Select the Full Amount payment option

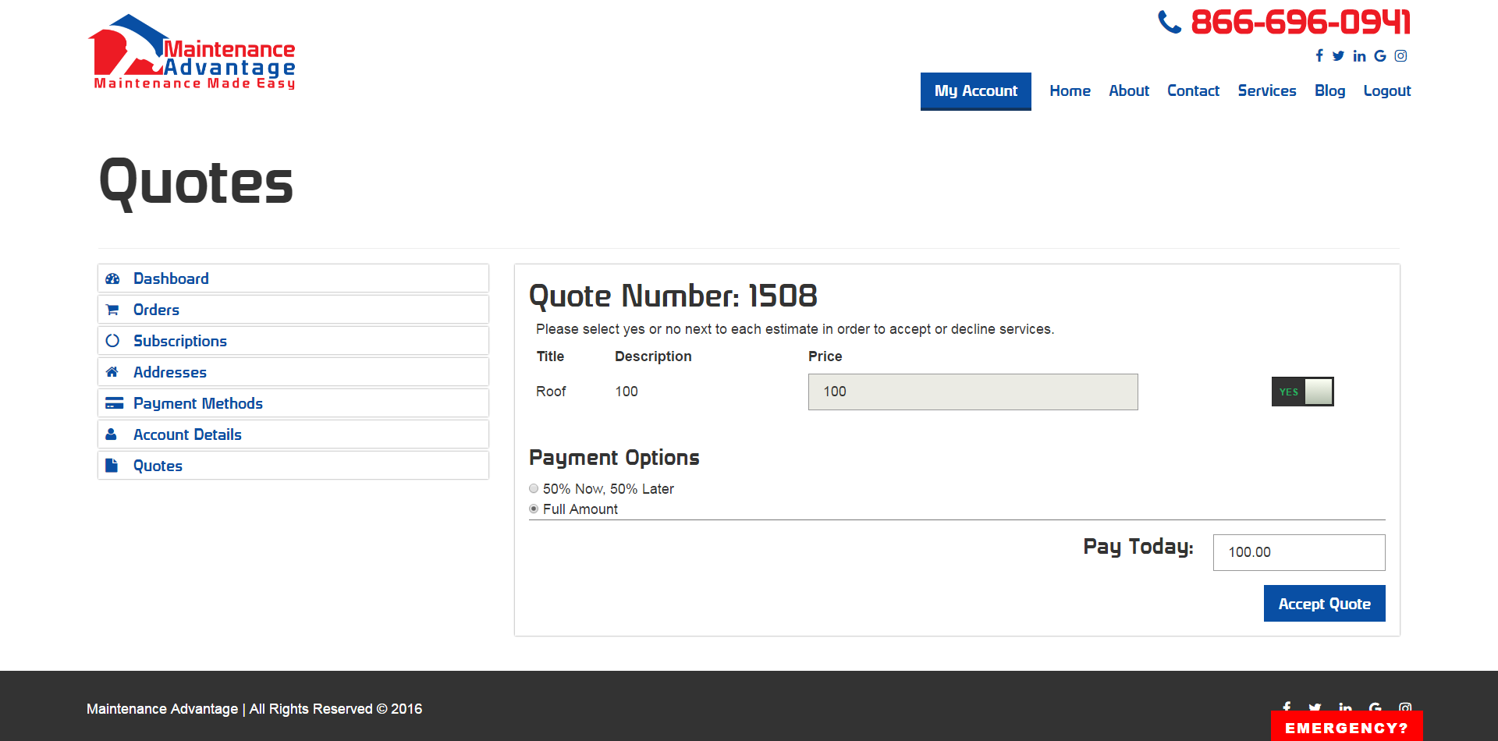tap(534, 509)
